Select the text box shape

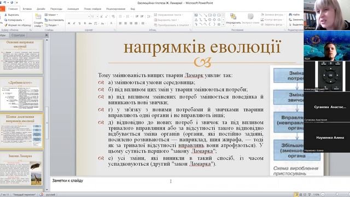coord(196,15)
